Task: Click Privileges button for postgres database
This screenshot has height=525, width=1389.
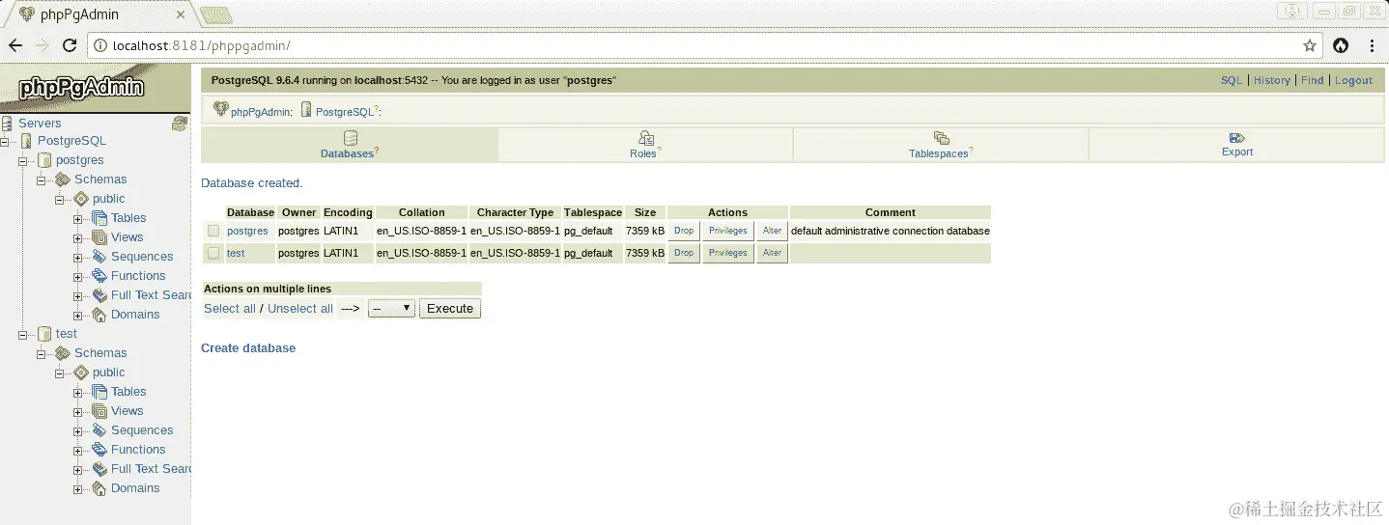Action: [728, 231]
